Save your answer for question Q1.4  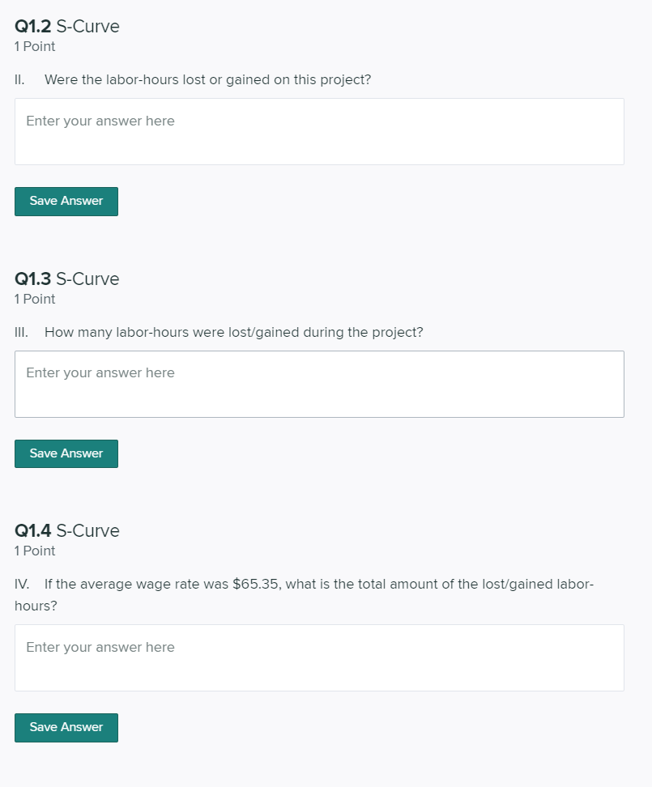click(66, 727)
